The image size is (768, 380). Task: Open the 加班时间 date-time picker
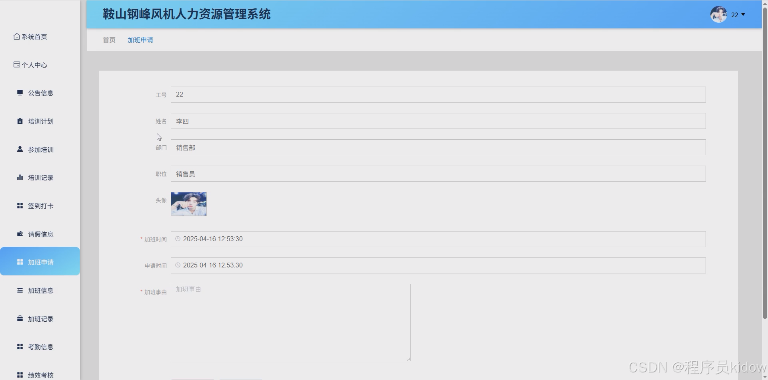[438, 239]
